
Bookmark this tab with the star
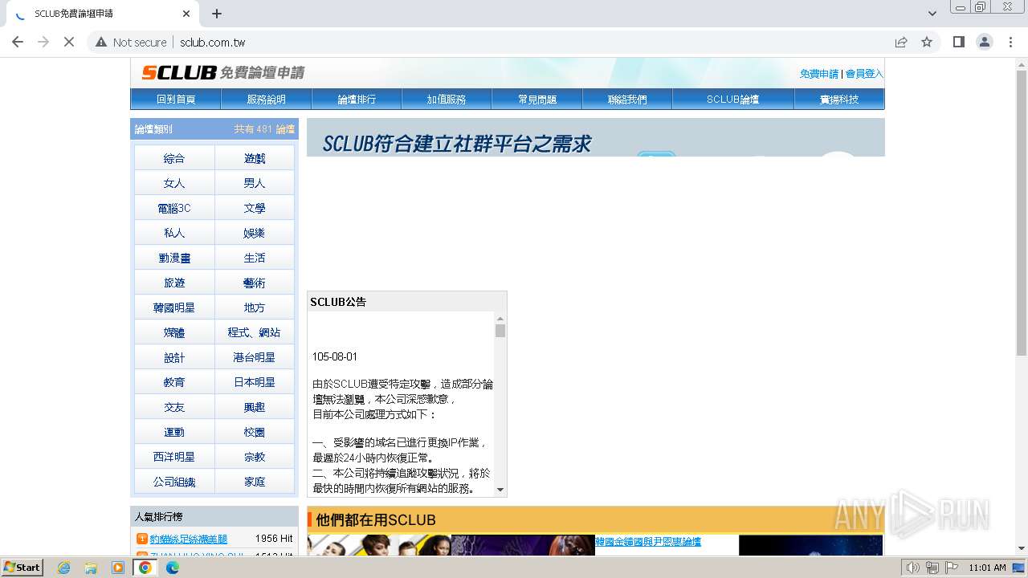pyautogui.click(x=927, y=42)
